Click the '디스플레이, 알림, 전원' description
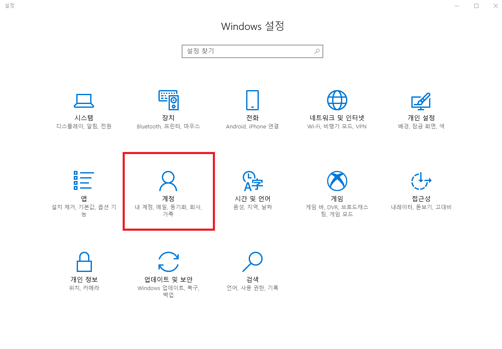 click(84, 126)
